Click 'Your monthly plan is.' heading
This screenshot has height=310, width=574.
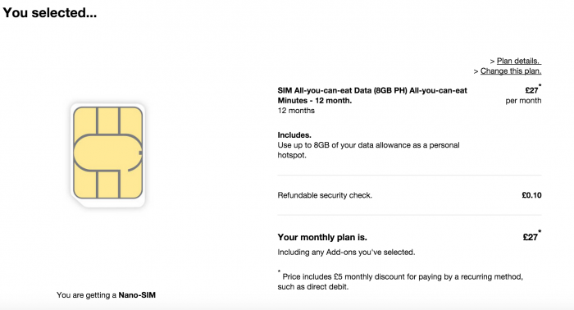[x=322, y=237]
